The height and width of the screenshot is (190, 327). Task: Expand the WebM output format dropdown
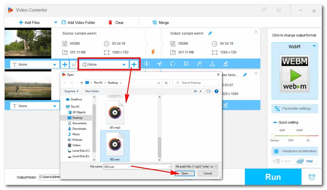(x=314, y=46)
